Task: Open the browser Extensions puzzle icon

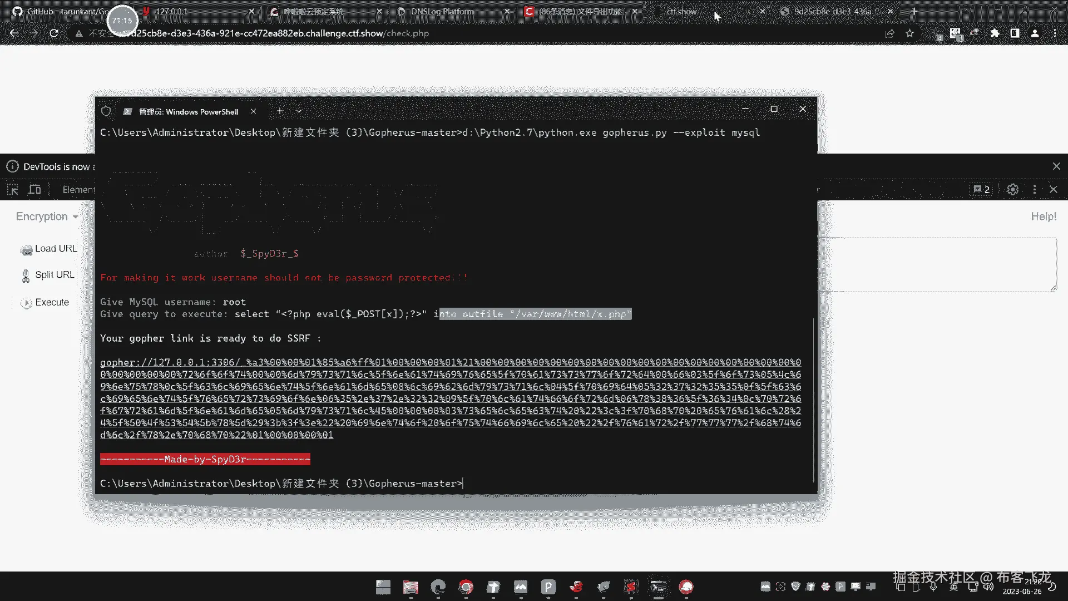Action: tap(995, 33)
